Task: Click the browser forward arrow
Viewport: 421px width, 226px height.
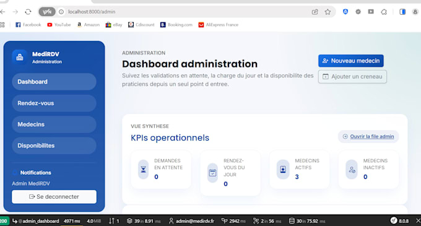Action: (x=15, y=12)
